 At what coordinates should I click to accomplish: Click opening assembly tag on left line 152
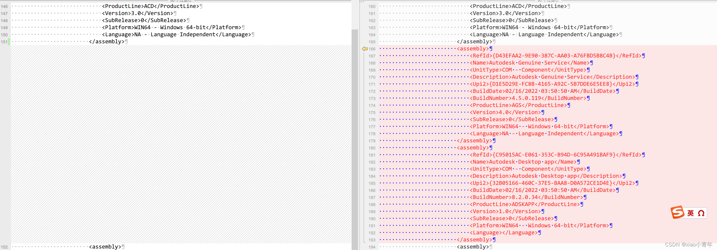pyautogui.click(x=105, y=247)
